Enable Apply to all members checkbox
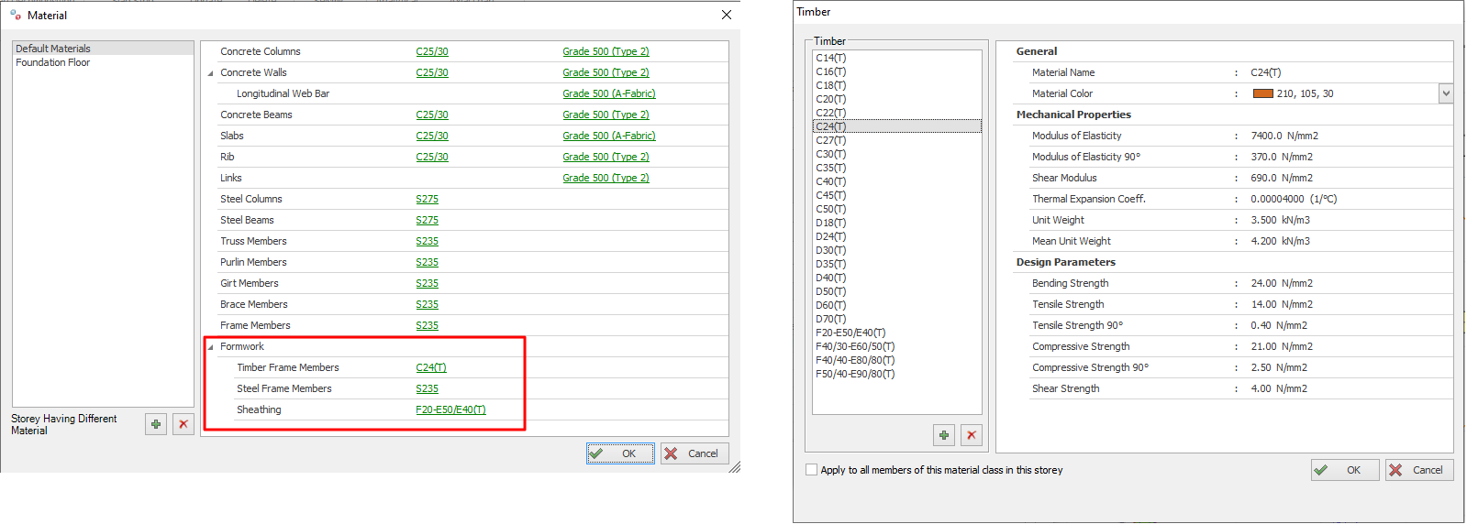 click(x=811, y=470)
